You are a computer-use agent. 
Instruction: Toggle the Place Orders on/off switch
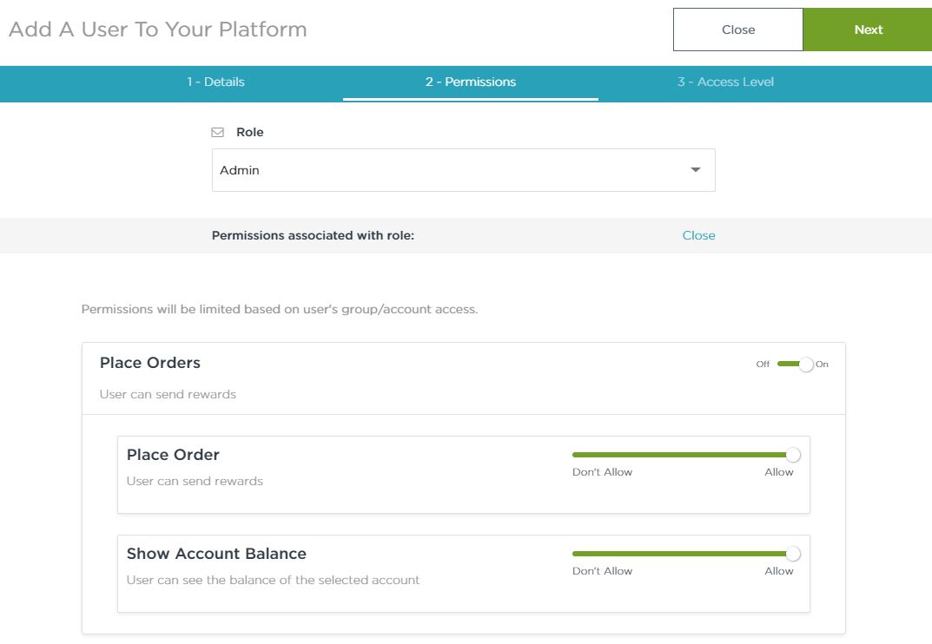point(796,365)
